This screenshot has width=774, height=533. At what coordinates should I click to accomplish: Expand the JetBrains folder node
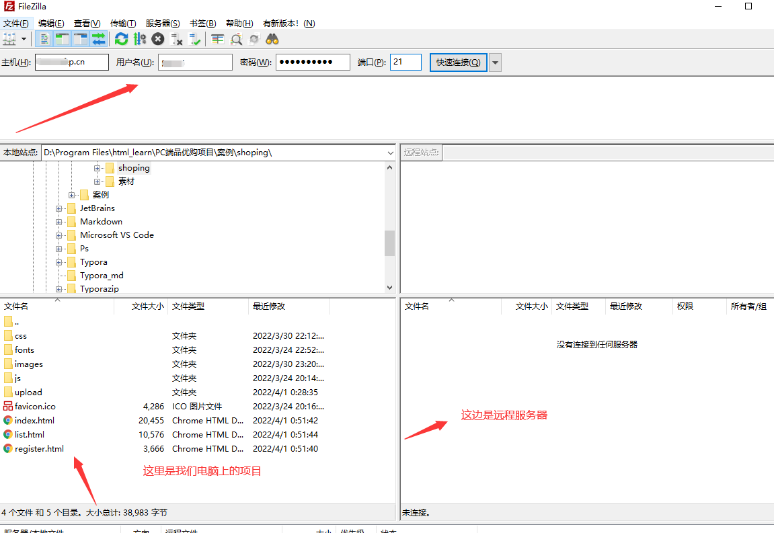pos(59,209)
